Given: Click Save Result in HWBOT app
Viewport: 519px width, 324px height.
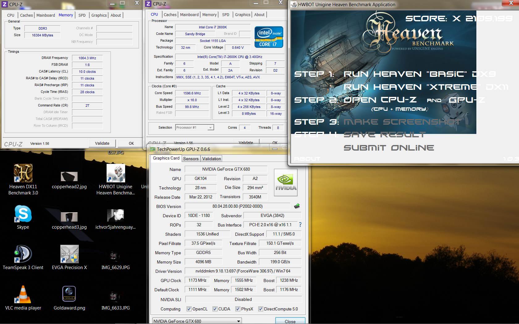Looking at the screenshot, I should (385, 135).
